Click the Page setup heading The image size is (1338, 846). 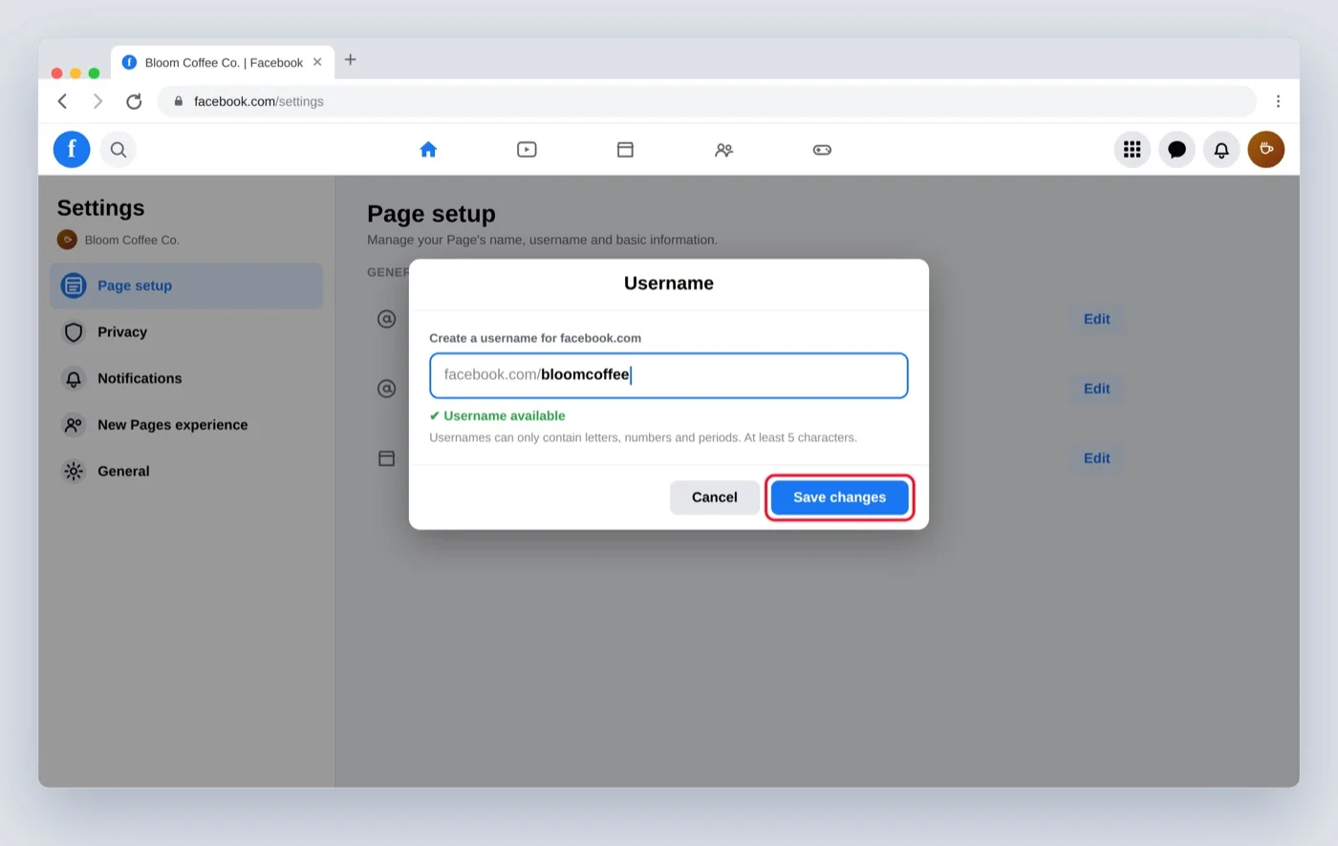pos(431,214)
